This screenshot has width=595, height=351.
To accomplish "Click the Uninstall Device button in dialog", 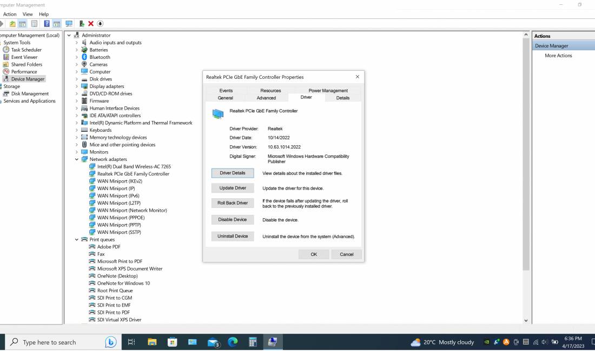I will tap(233, 237).
